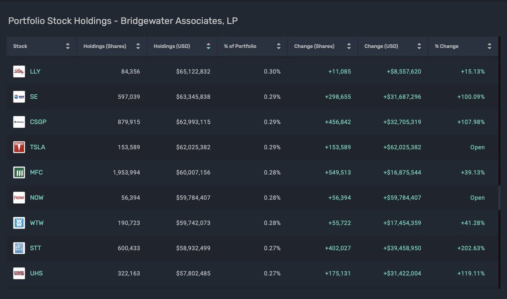Sort by Change (USD) column arrows
Image resolution: width=507 pixels, height=299 pixels.
(419, 46)
